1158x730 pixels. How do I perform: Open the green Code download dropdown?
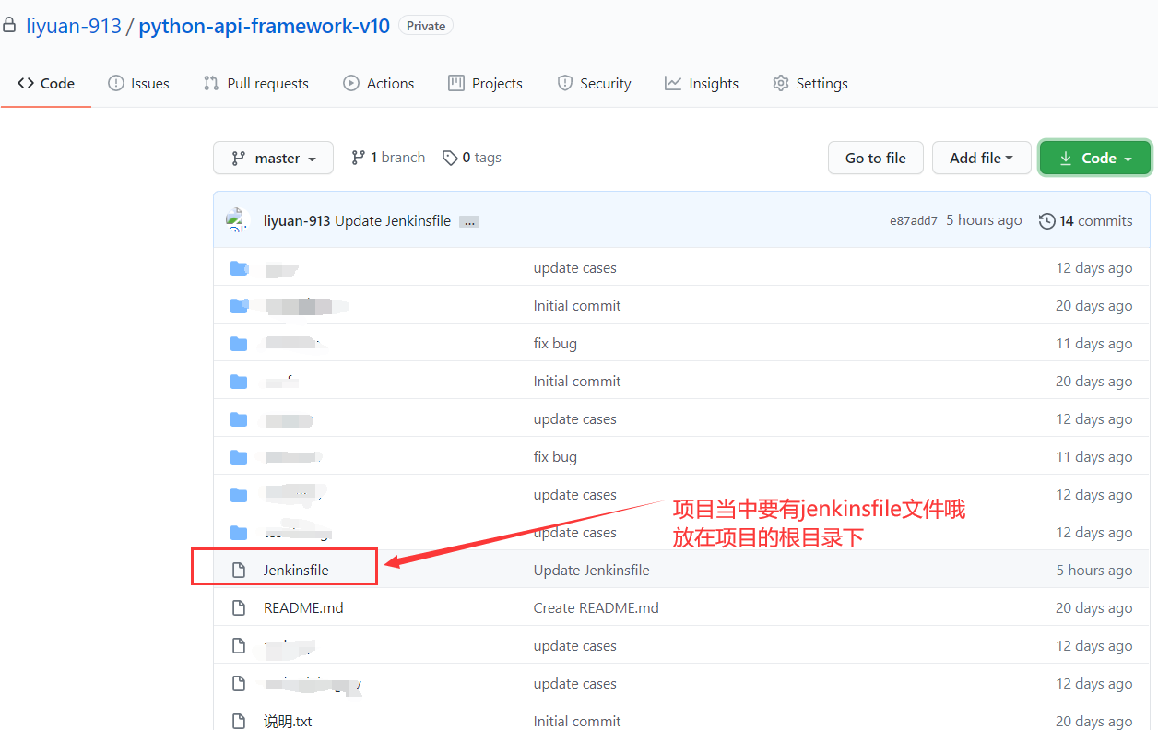(x=1094, y=158)
